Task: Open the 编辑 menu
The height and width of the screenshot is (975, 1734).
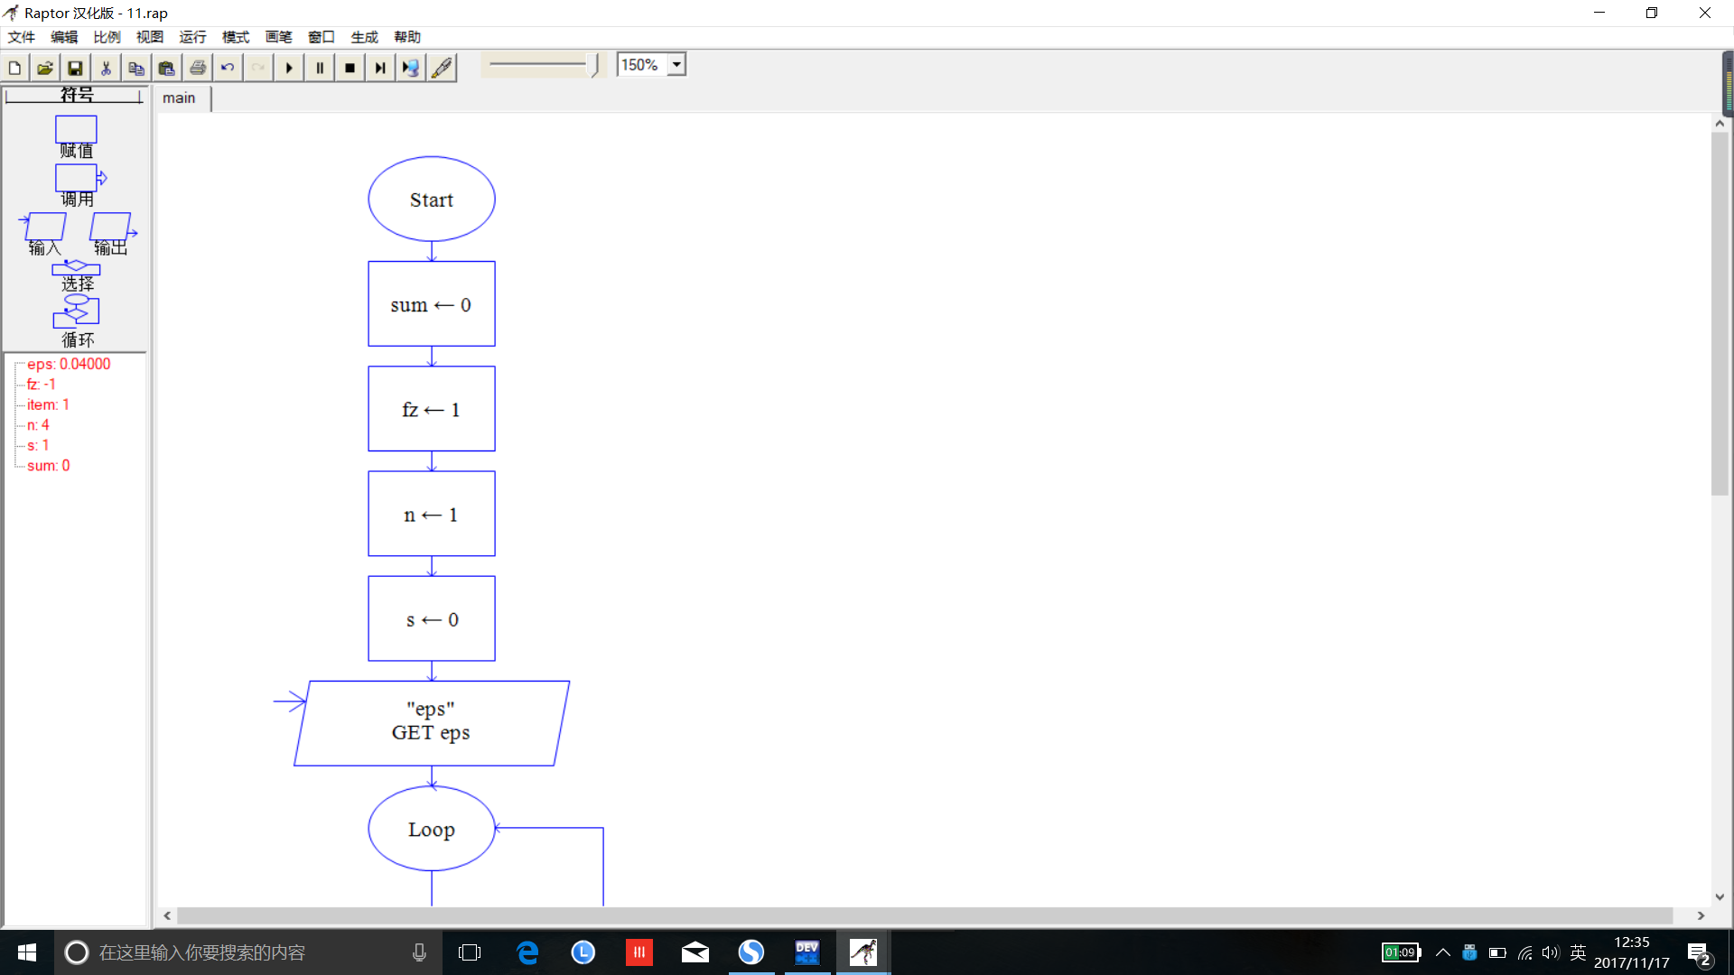Action: click(x=64, y=37)
